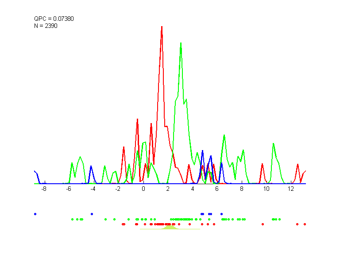
Task: Click the blue curve peak above -4
Action: pos(91,167)
